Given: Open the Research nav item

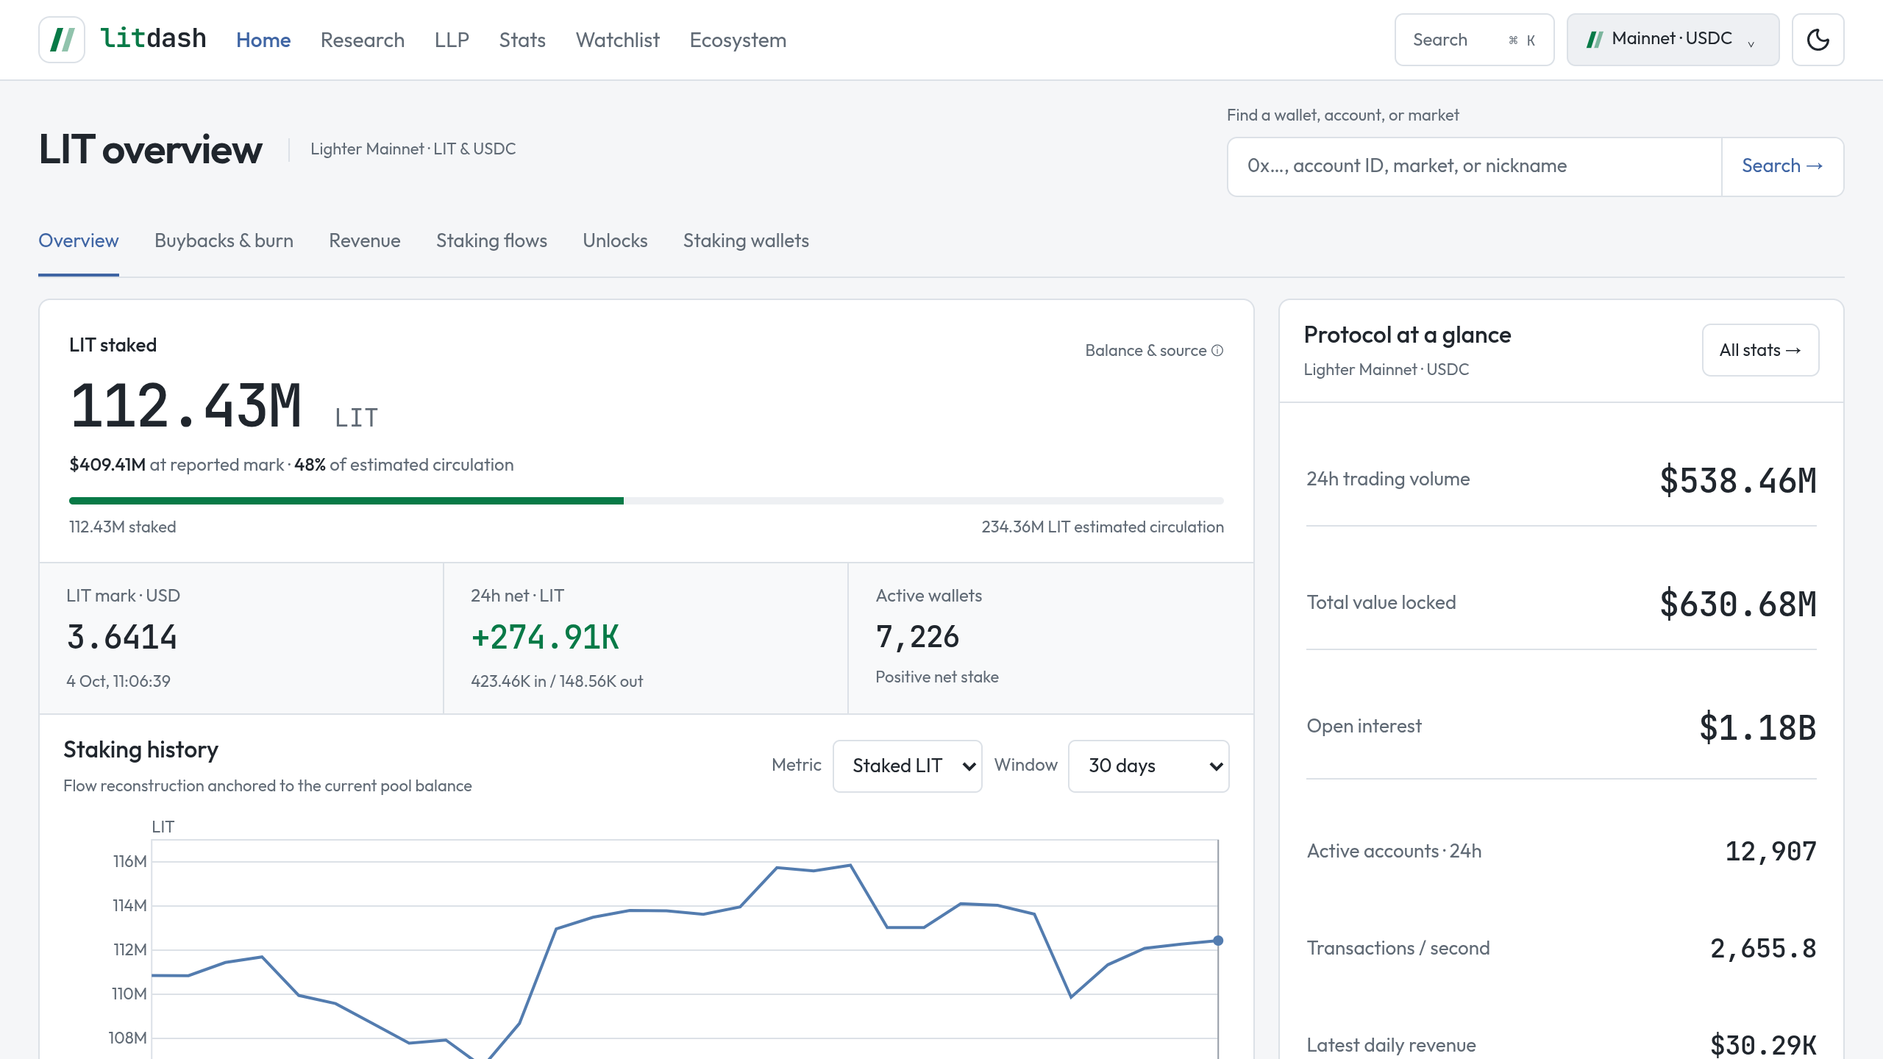Looking at the screenshot, I should pyautogui.click(x=363, y=40).
